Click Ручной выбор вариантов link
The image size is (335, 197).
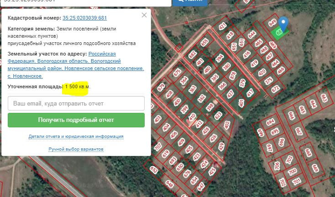[x=76, y=149]
